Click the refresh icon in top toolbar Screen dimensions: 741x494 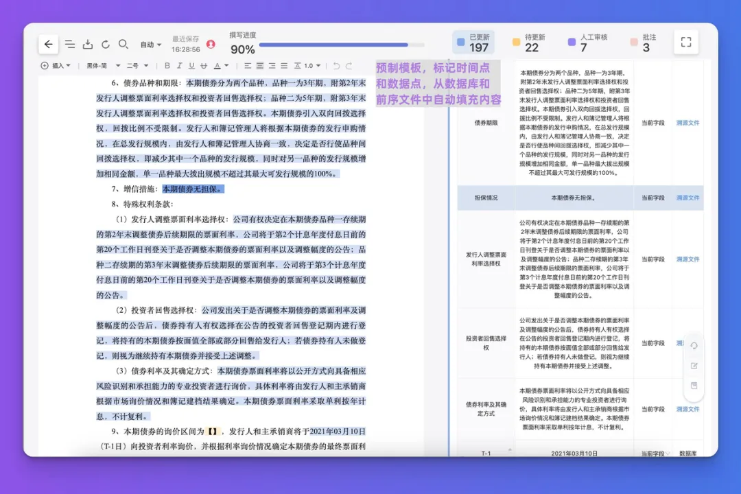tap(106, 44)
